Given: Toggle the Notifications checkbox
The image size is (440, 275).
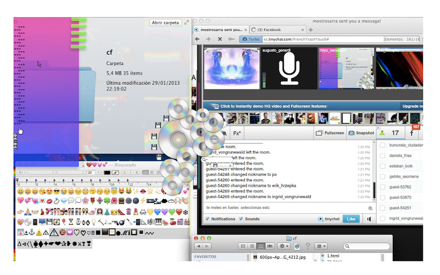Looking at the screenshot, I should (x=208, y=219).
